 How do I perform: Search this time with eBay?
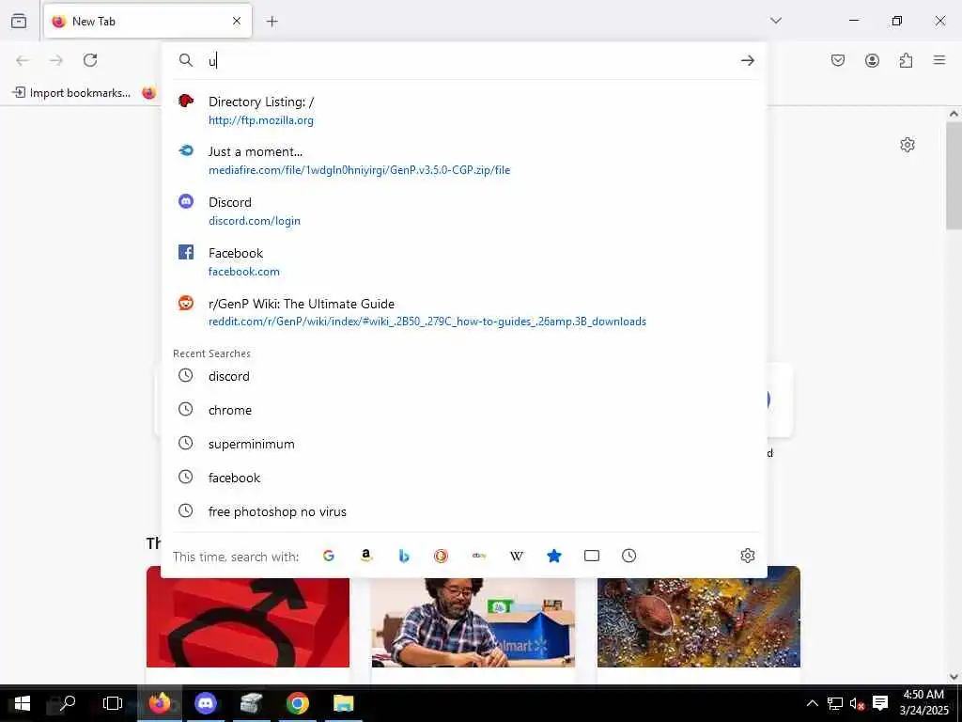(x=479, y=556)
